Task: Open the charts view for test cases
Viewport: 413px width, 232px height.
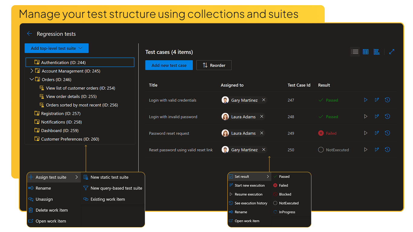Action: click(x=376, y=52)
